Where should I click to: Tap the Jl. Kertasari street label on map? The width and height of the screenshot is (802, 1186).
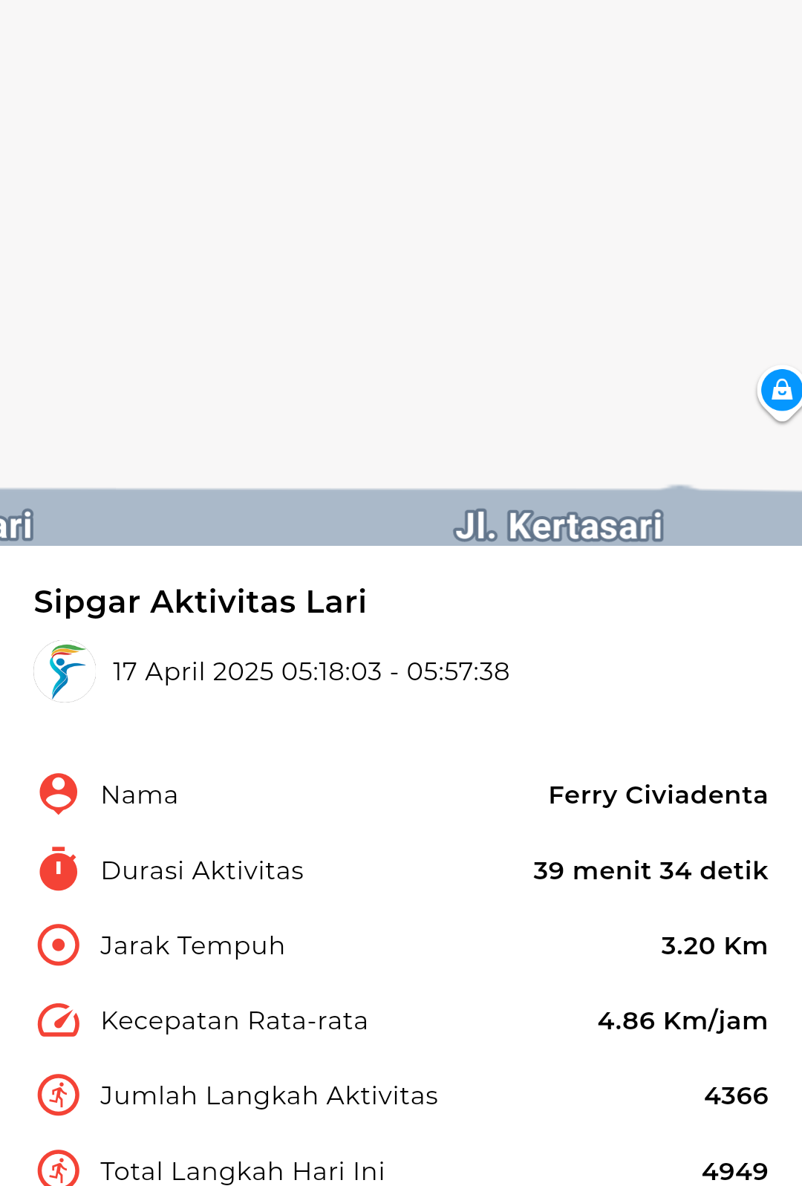[x=558, y=526]
